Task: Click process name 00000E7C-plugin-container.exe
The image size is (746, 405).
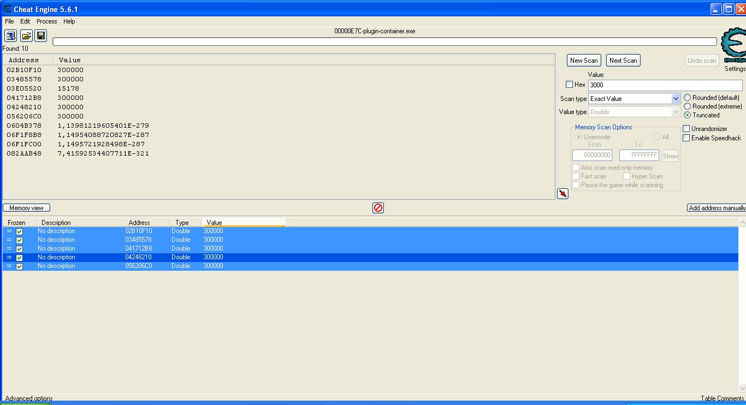Action: (x=375, y=31)
